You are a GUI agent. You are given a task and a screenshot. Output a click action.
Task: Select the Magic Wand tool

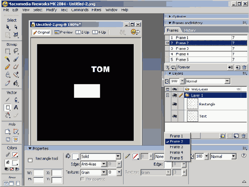tap(7, 59)
